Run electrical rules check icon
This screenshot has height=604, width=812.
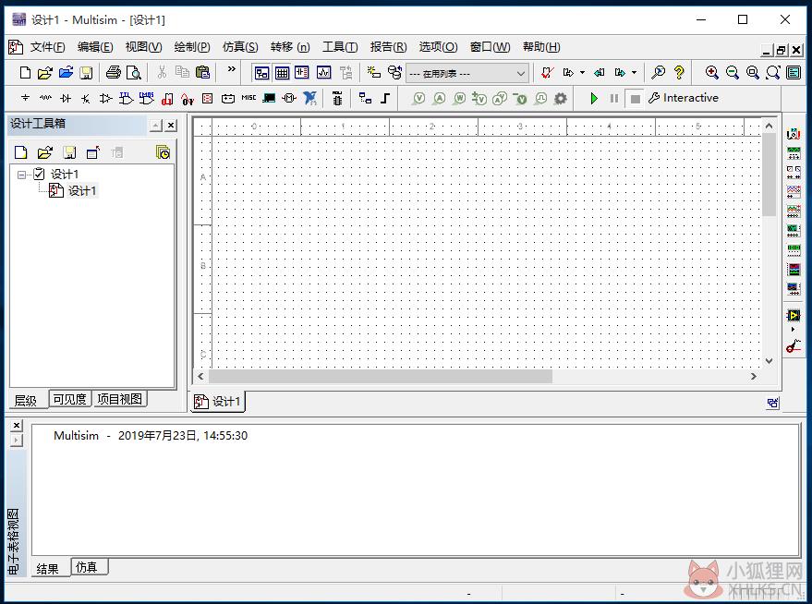[x=548, y=72]
